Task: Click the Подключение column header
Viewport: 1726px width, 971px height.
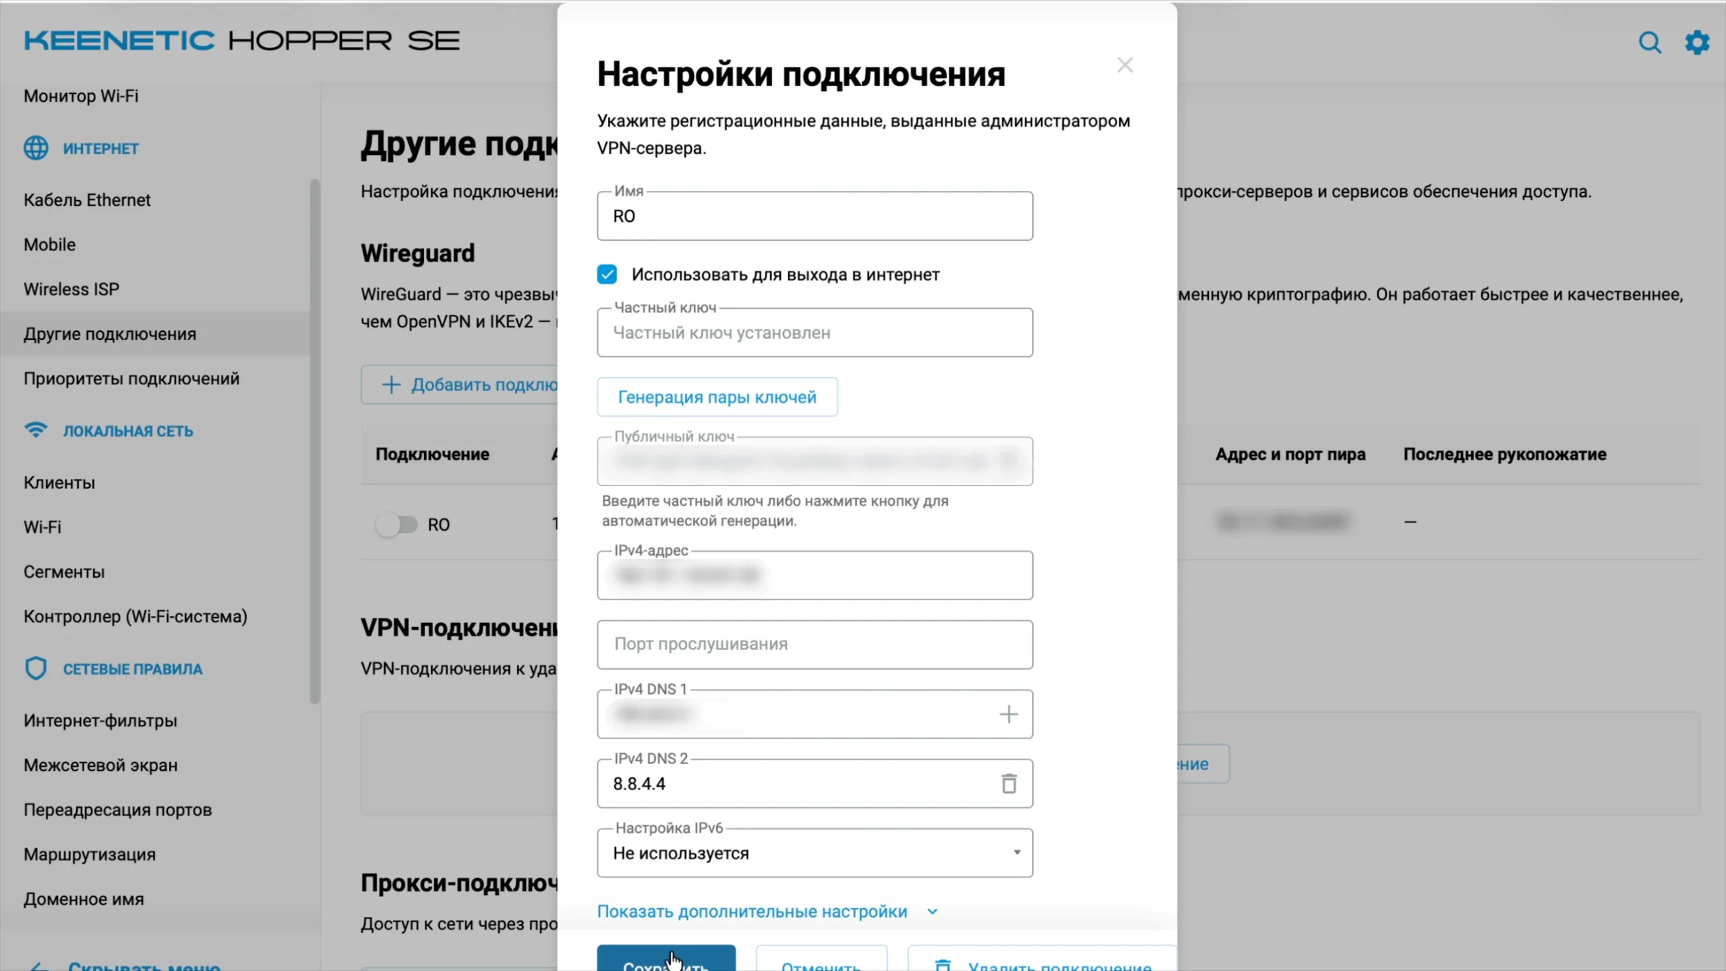Action: 432,454
